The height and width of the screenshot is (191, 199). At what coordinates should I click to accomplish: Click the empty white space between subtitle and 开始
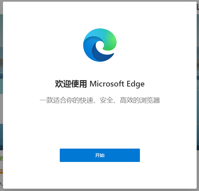point(100,126)
